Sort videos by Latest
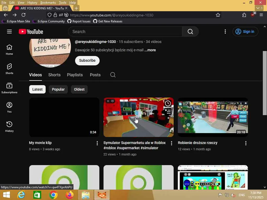 tap(37, 89)
